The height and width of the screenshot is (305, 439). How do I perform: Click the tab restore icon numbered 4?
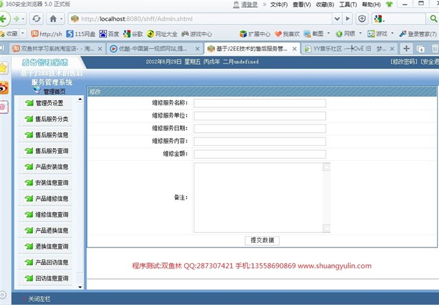click(x=421, y=48)
